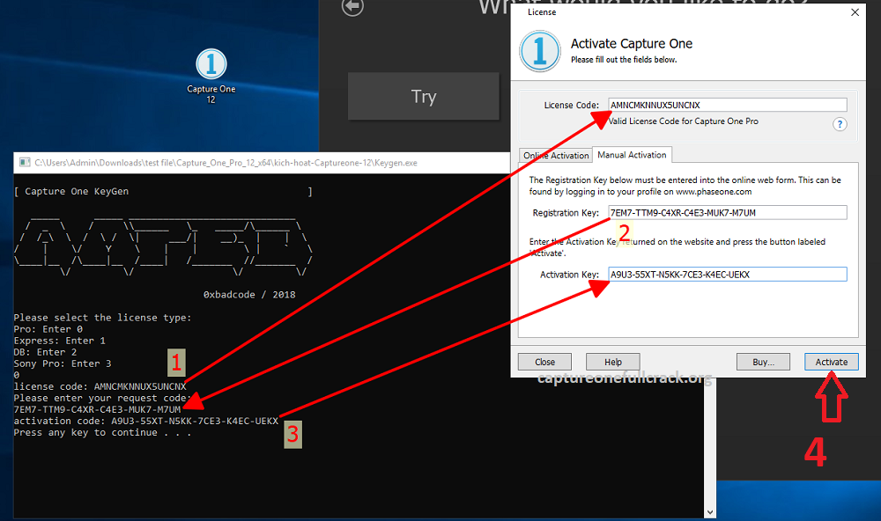The width and height of the screenshot is (881, 521).
Task: Click the Close button at dialog bottom
Action: point(544,362)
